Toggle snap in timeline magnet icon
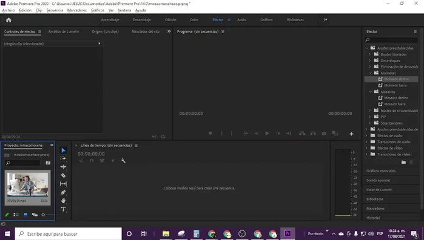Viewport: 424px width, 240px height. tap(92, 161)
